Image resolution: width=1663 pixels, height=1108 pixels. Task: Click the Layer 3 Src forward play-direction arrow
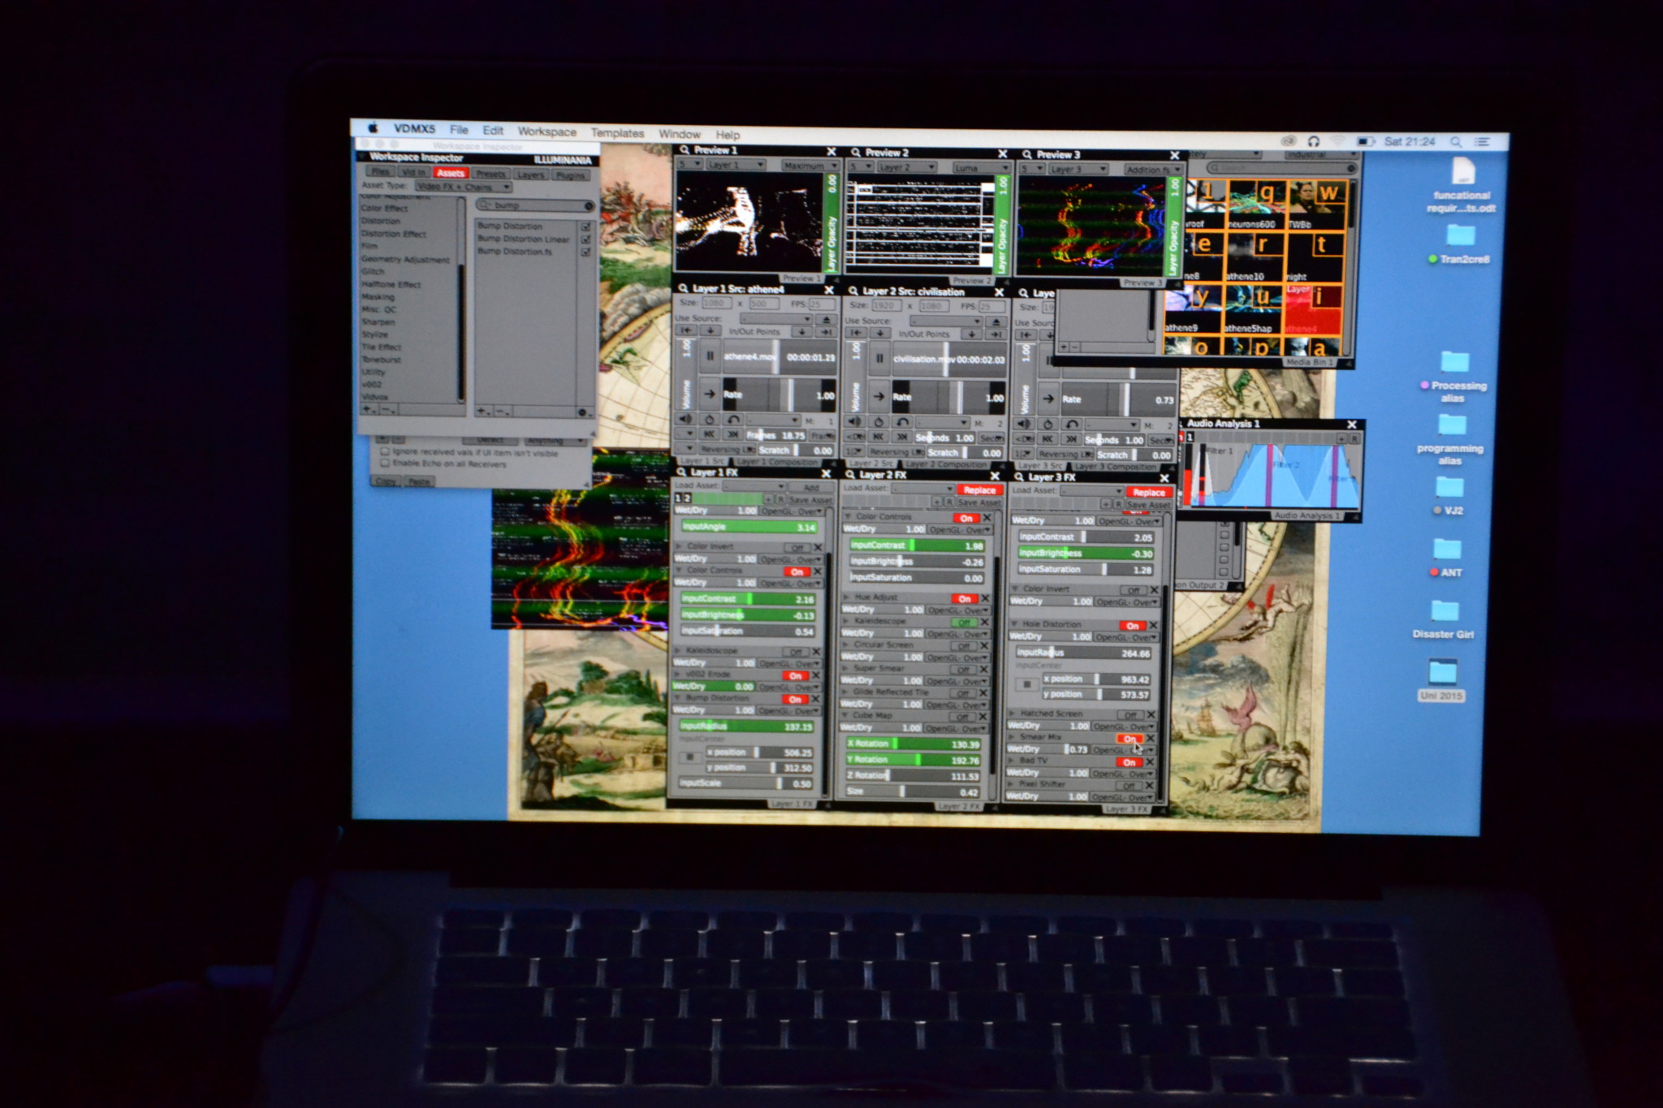tap(1048, 399)
